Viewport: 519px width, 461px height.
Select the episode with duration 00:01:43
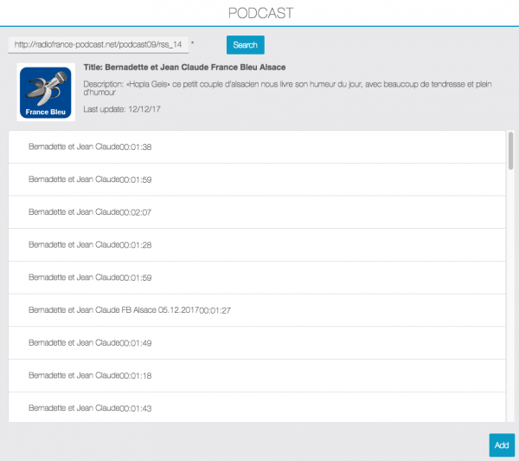click(90, 407)
